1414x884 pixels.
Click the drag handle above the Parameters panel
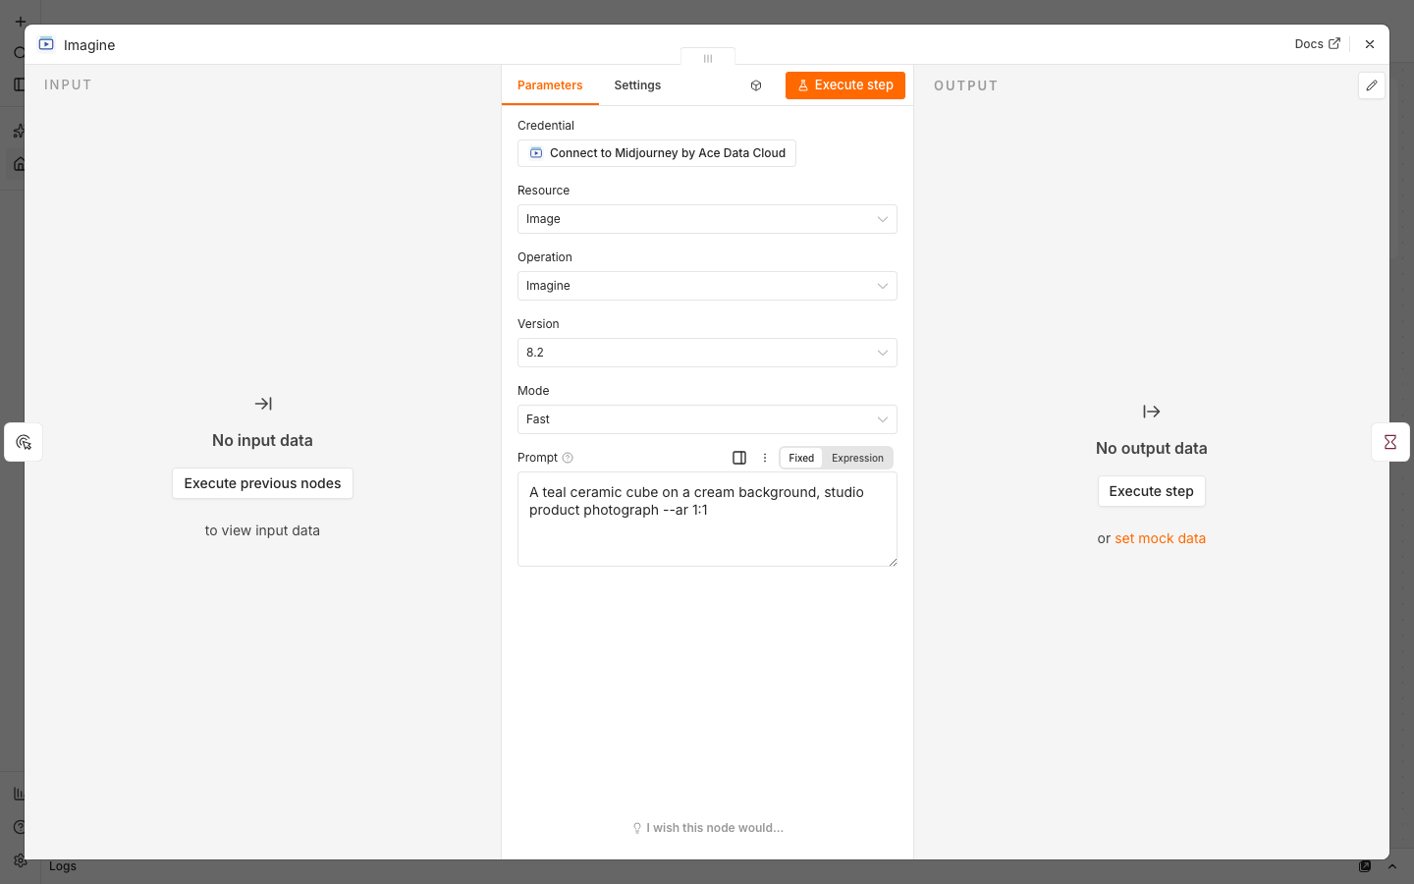[x=708, y=58]
